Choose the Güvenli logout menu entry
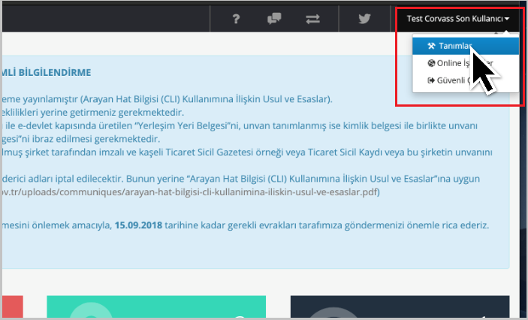528x320 pixels. point(466,80)
